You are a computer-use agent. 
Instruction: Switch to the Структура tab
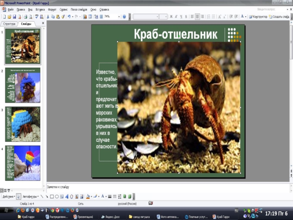(9, 23)
